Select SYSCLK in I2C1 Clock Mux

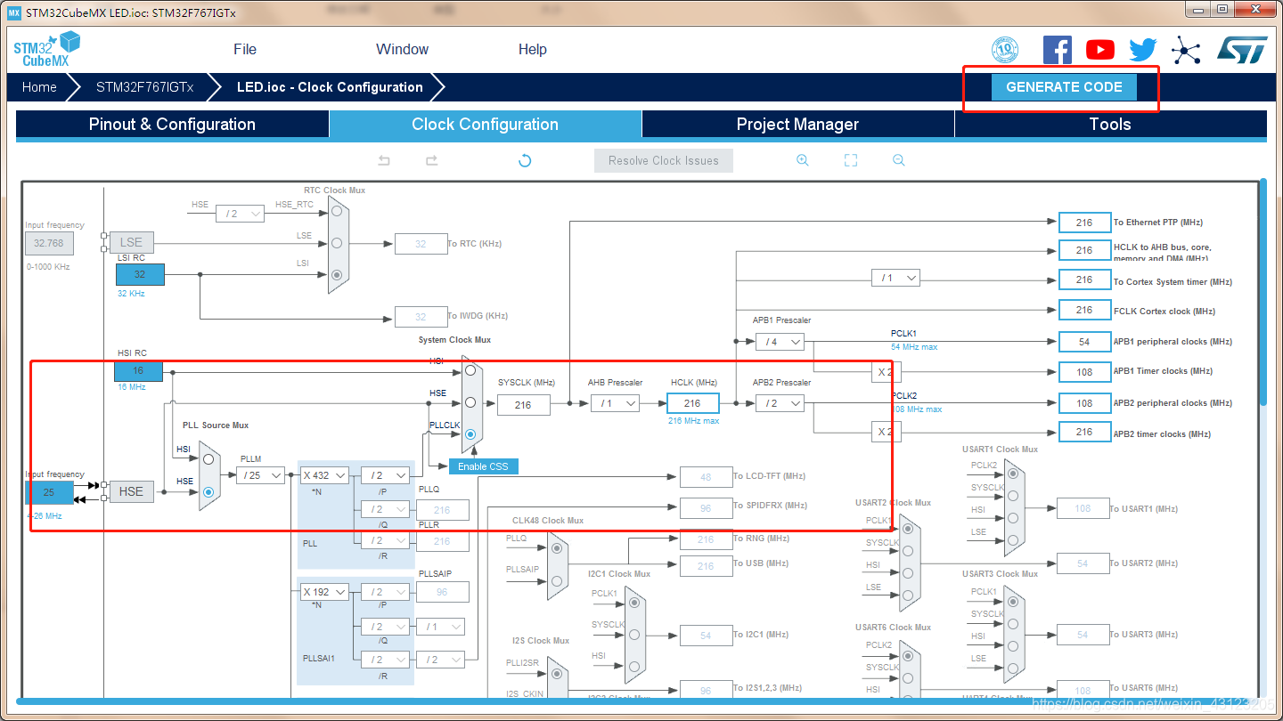coord(634,635)
